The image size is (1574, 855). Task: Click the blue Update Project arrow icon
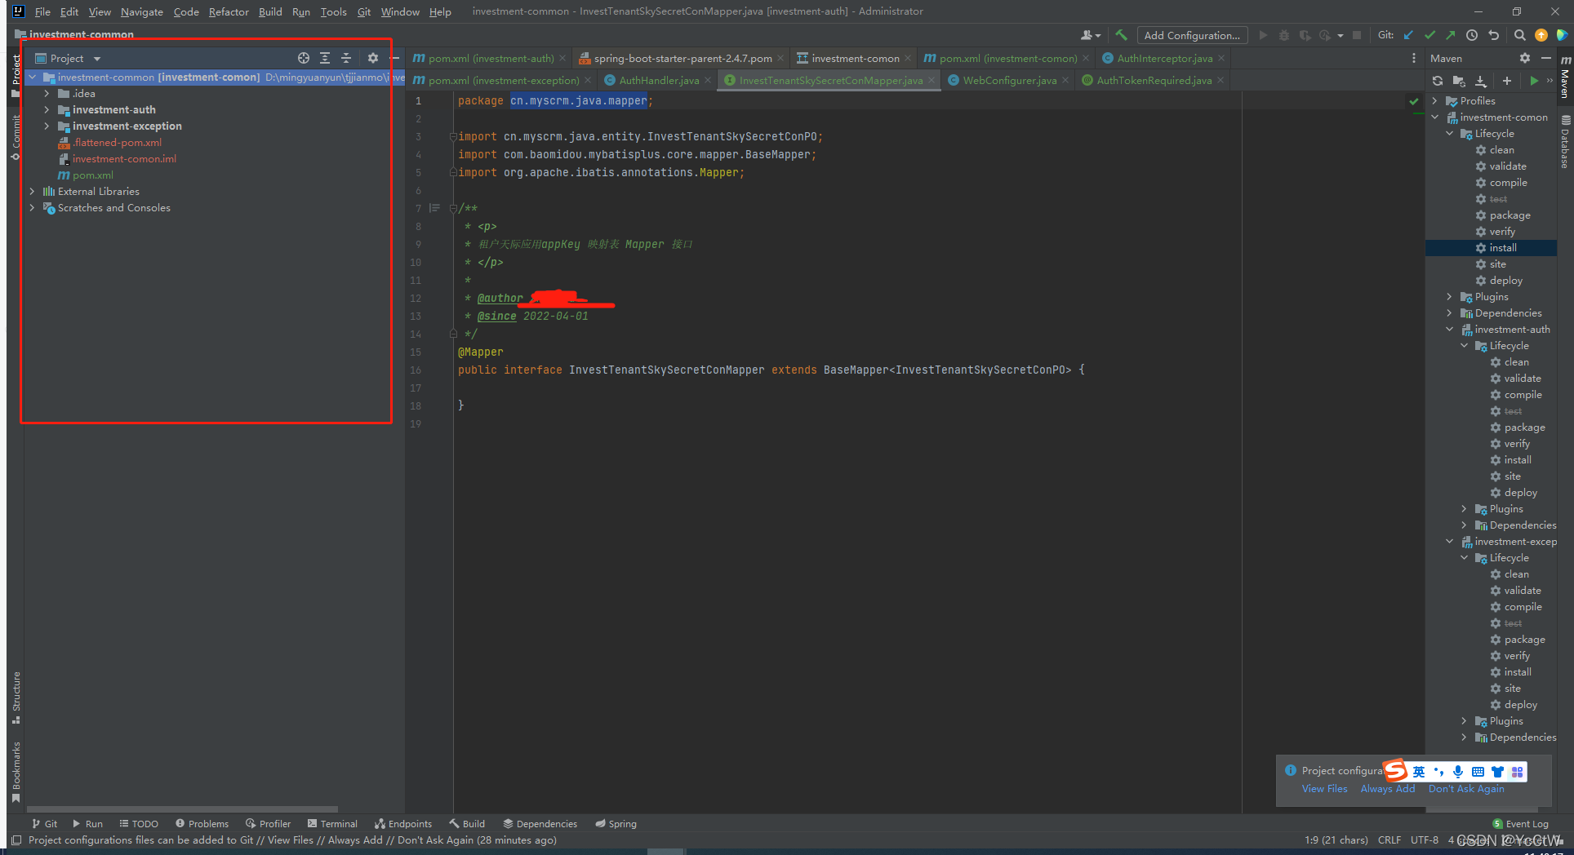pos(1408,35)
